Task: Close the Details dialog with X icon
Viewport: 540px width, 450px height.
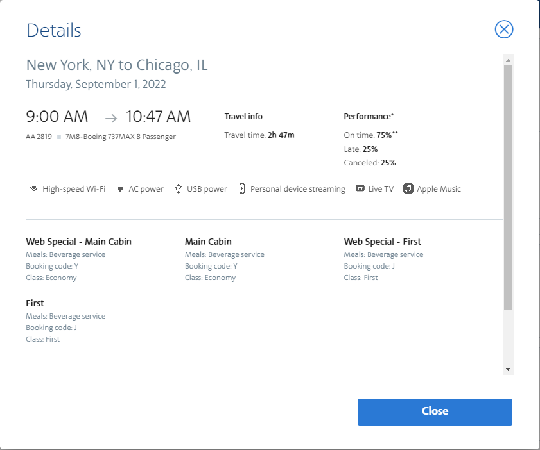Action: coord(504,29)
